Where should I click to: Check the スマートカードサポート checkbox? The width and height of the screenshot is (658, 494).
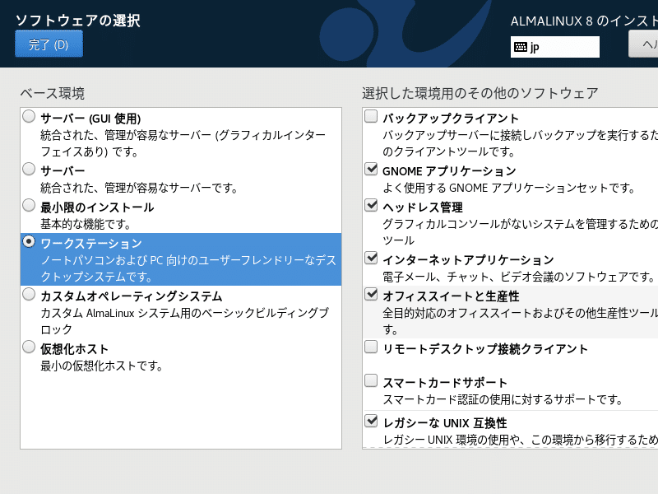tap(371, 380)
